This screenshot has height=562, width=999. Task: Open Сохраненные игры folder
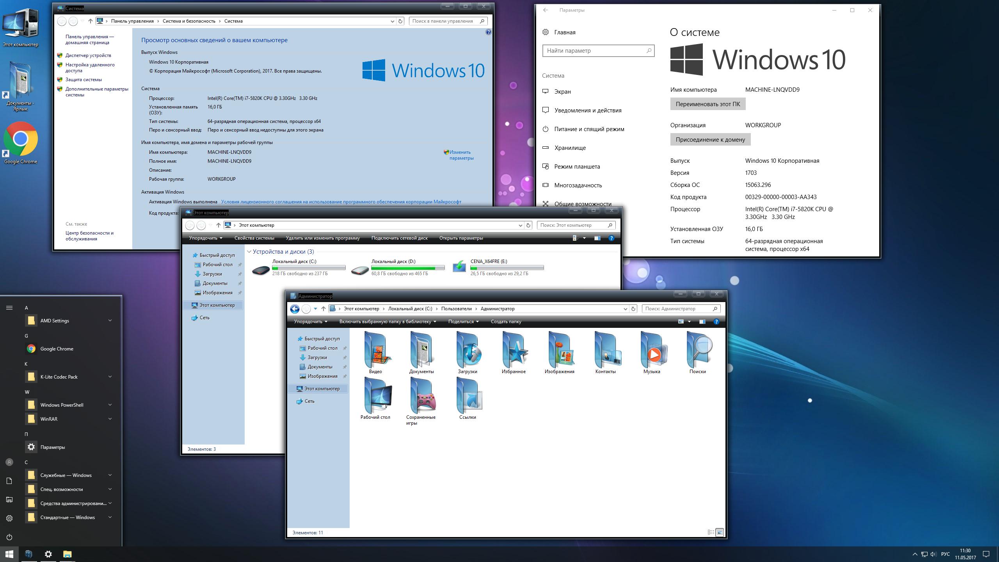[x=421, y=396]
